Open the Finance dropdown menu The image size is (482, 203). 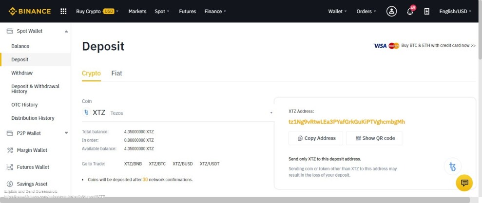pyautogui.click(x=215, y=11)
